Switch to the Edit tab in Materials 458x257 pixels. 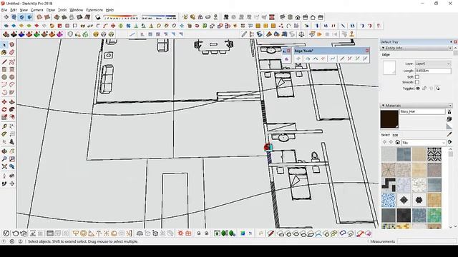click(x=395, y=135)
